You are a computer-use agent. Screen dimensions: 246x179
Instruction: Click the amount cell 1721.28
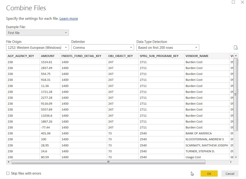(50, 92)
